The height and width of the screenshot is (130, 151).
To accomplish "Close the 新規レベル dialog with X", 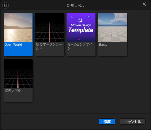I will (144, 4).
